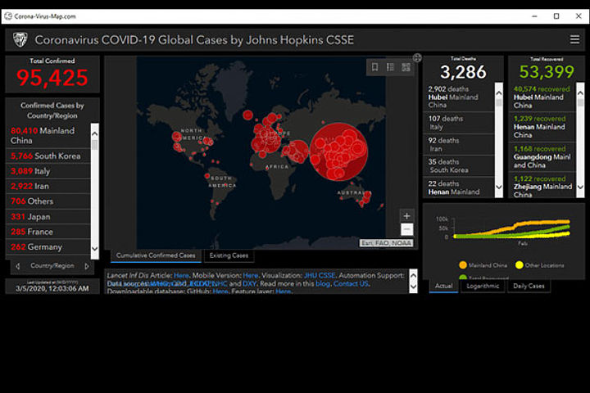The height and width of the screenshot is (393, 590).
Task: Open the Lancet article Here link
Action: click(181, 276)
